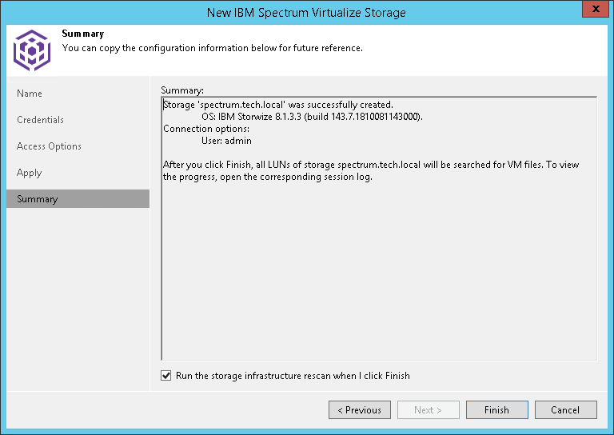The width and height of the screenshot is (614, 435).
Task: Switch to the Apply step
Action: pyautogui.click(x=30, y=173)
